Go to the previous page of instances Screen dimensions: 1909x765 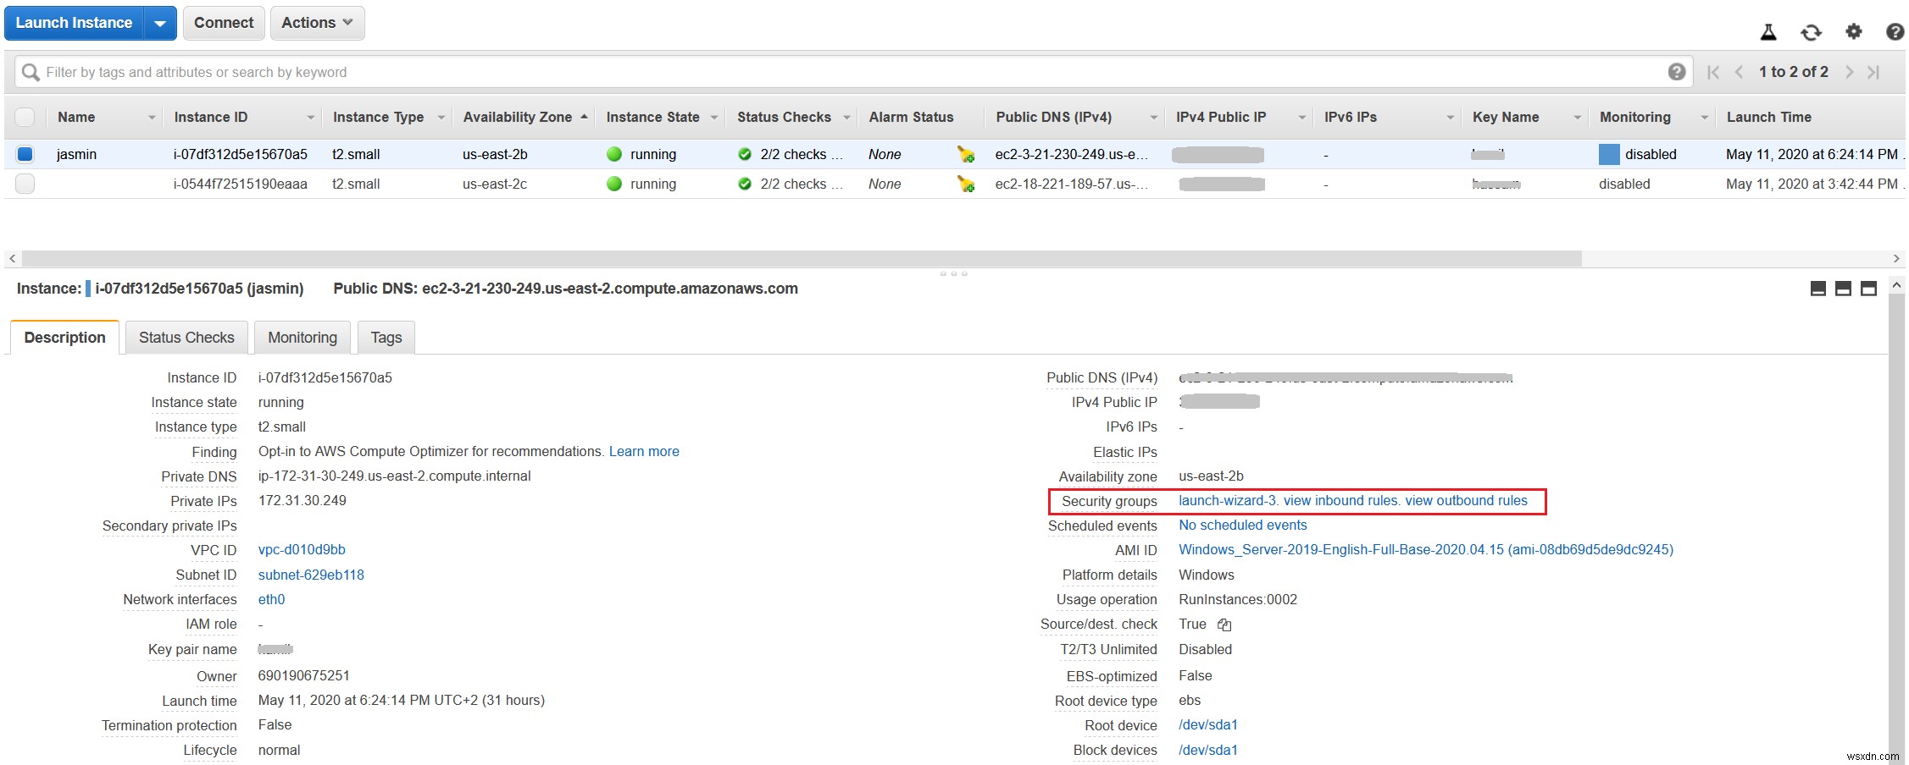tap(1739, 72)
